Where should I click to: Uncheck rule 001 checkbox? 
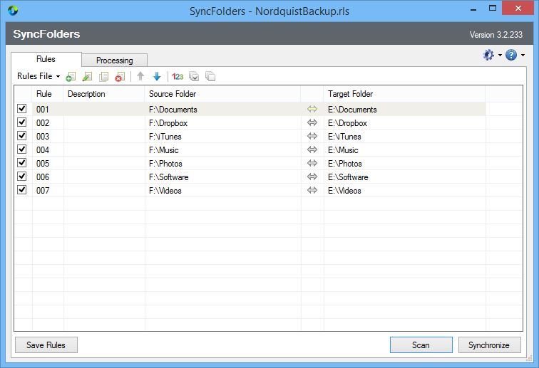(22, 109)
